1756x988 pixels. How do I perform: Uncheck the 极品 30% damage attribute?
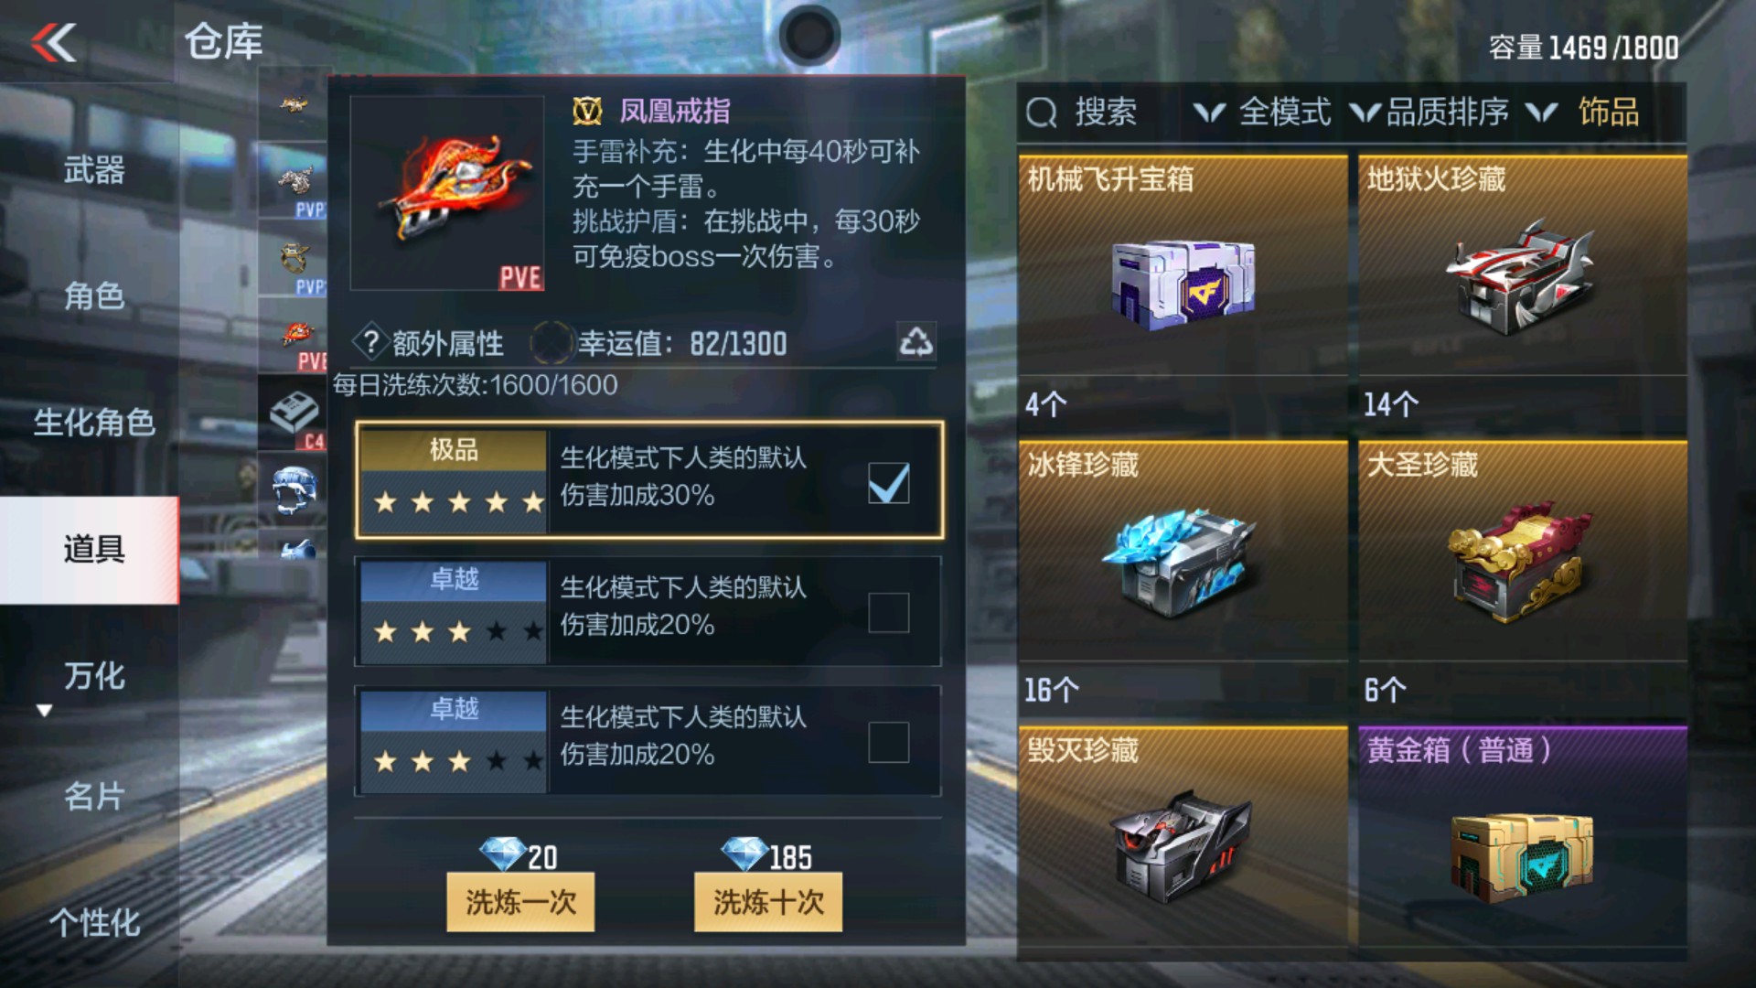(x=888, y=483)
